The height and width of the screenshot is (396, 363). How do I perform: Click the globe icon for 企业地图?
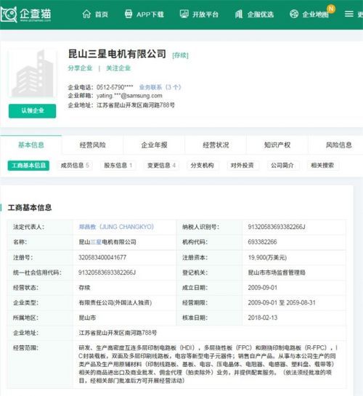(294, 14)
